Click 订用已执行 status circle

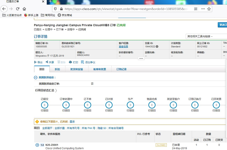[195, 105]
